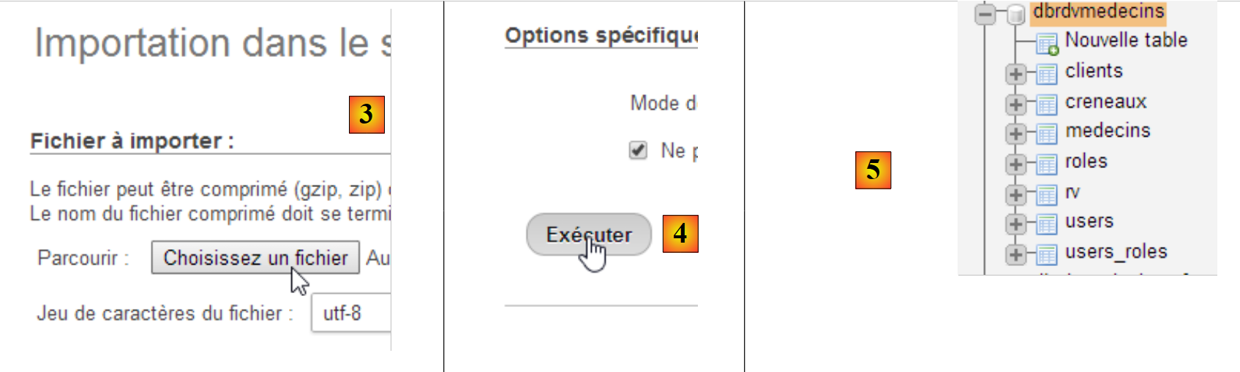The height and width of the screenshot is (372, 1240).
Task: Expand the medecins table node
Action: [x=1015, y=134]
